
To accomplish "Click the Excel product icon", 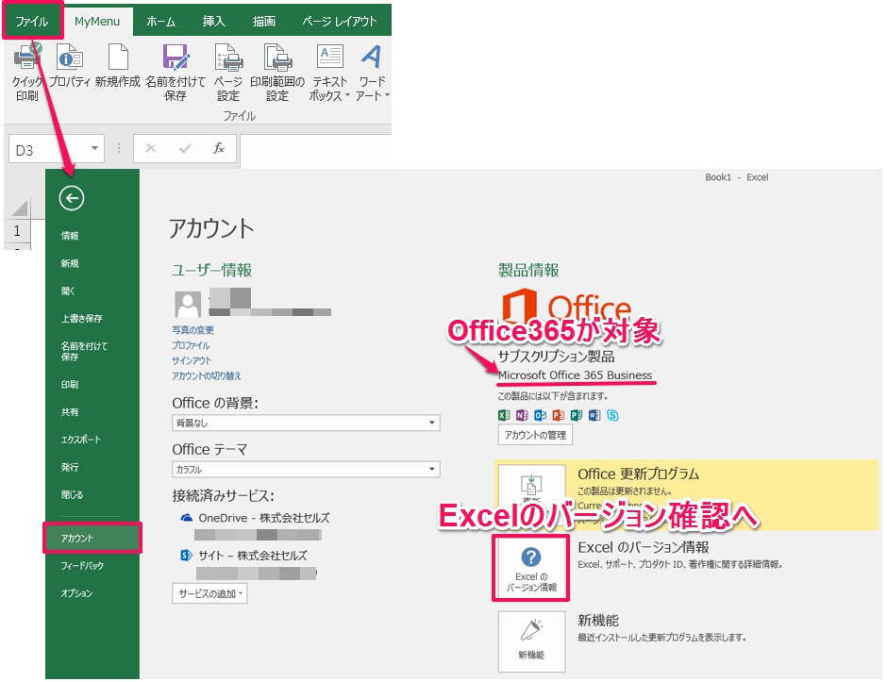I will click(x=504, y=416).
